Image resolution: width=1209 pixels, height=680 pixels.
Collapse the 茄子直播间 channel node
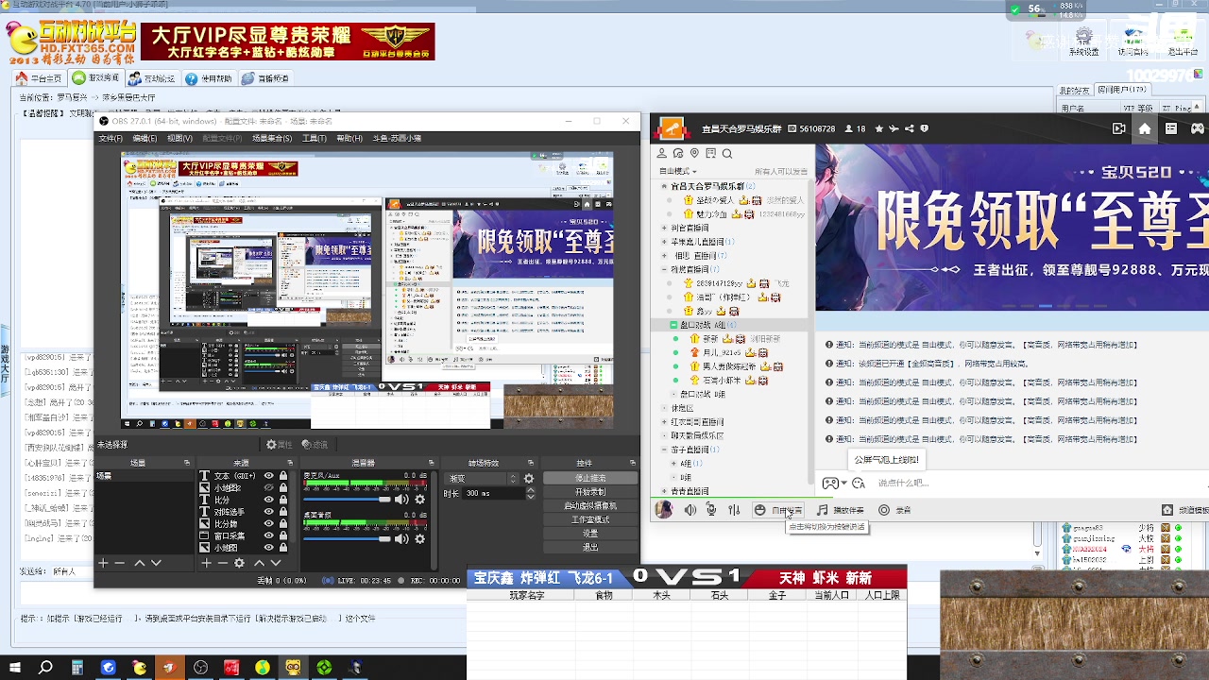click(664, 450)
